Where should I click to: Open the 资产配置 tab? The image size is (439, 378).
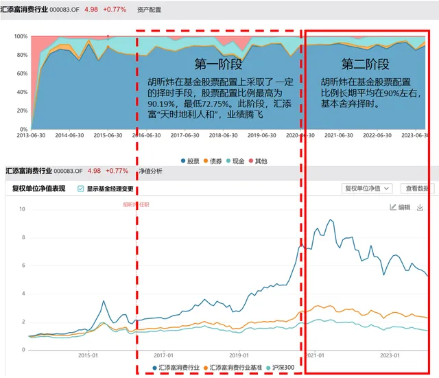[150, 8]
